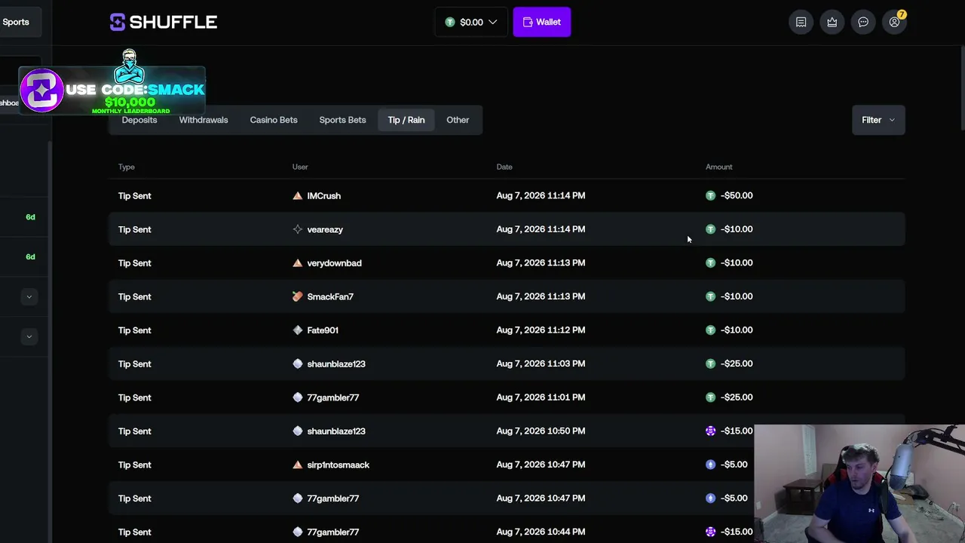The image size is (965, 543).
Task: Switch to the Deposits tab
Action: click(x=139, y=120)
